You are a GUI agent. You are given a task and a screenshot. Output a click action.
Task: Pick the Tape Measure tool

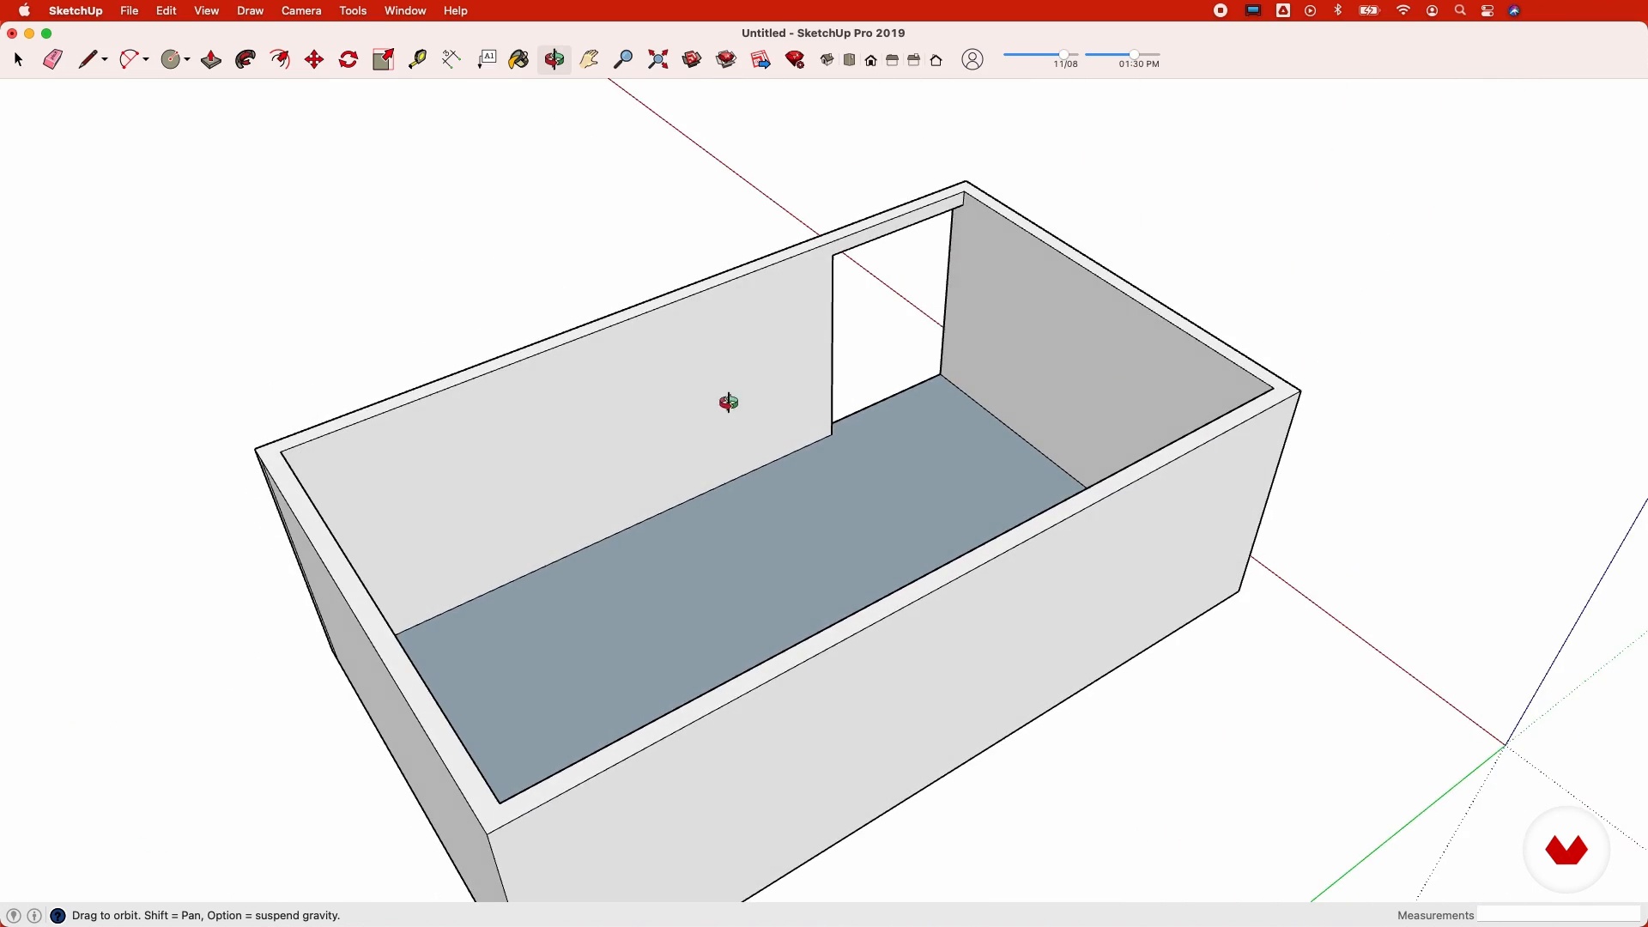418,59
